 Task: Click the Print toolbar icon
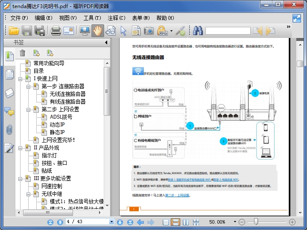(x=56, y=31)
